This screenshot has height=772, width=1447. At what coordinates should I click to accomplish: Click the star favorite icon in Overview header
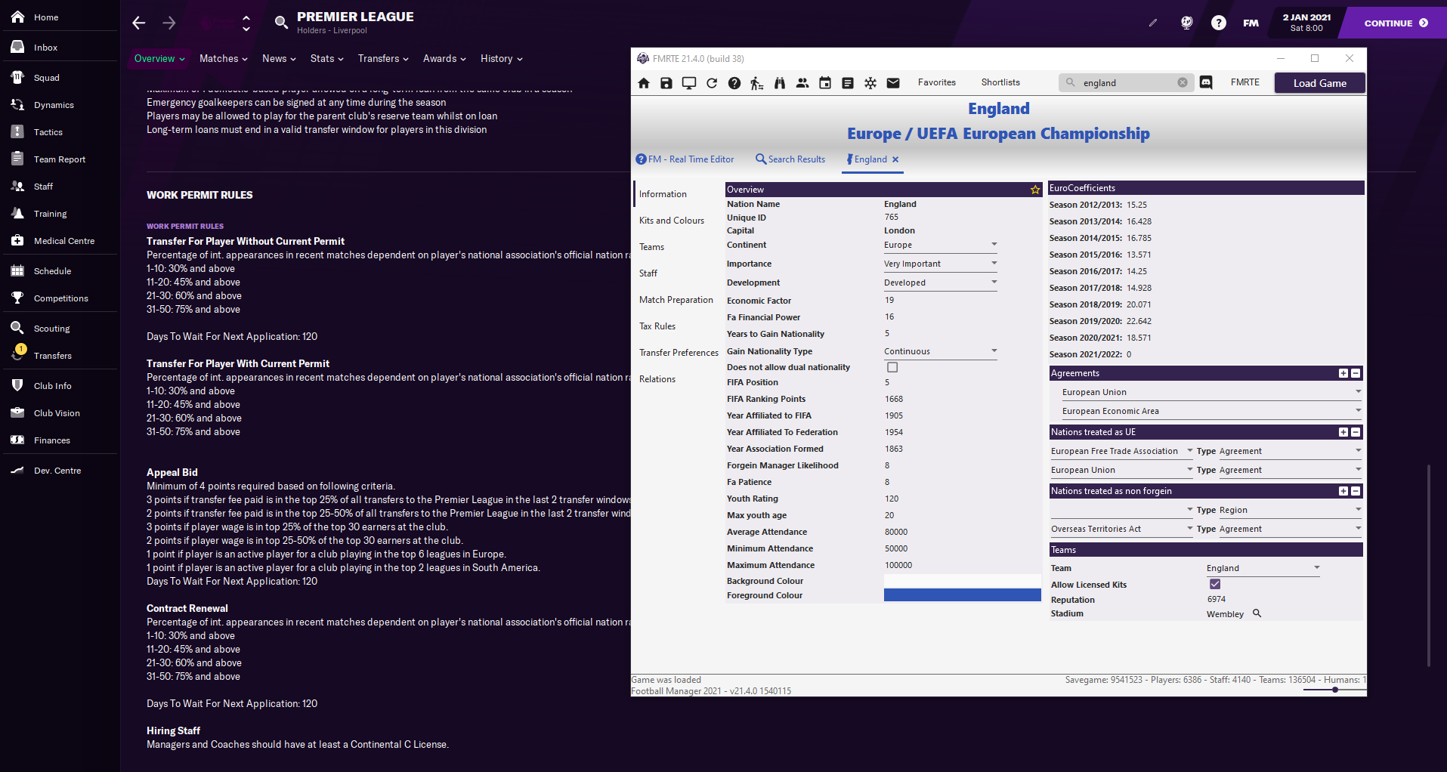pyautogui.click(x=1035, y=190)
